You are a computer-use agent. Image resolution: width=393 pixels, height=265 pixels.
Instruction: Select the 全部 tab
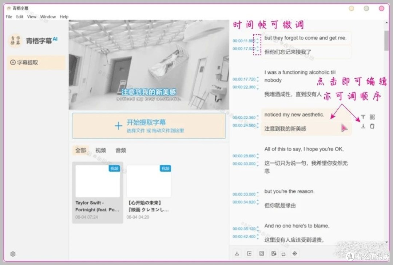click(80, 150)
